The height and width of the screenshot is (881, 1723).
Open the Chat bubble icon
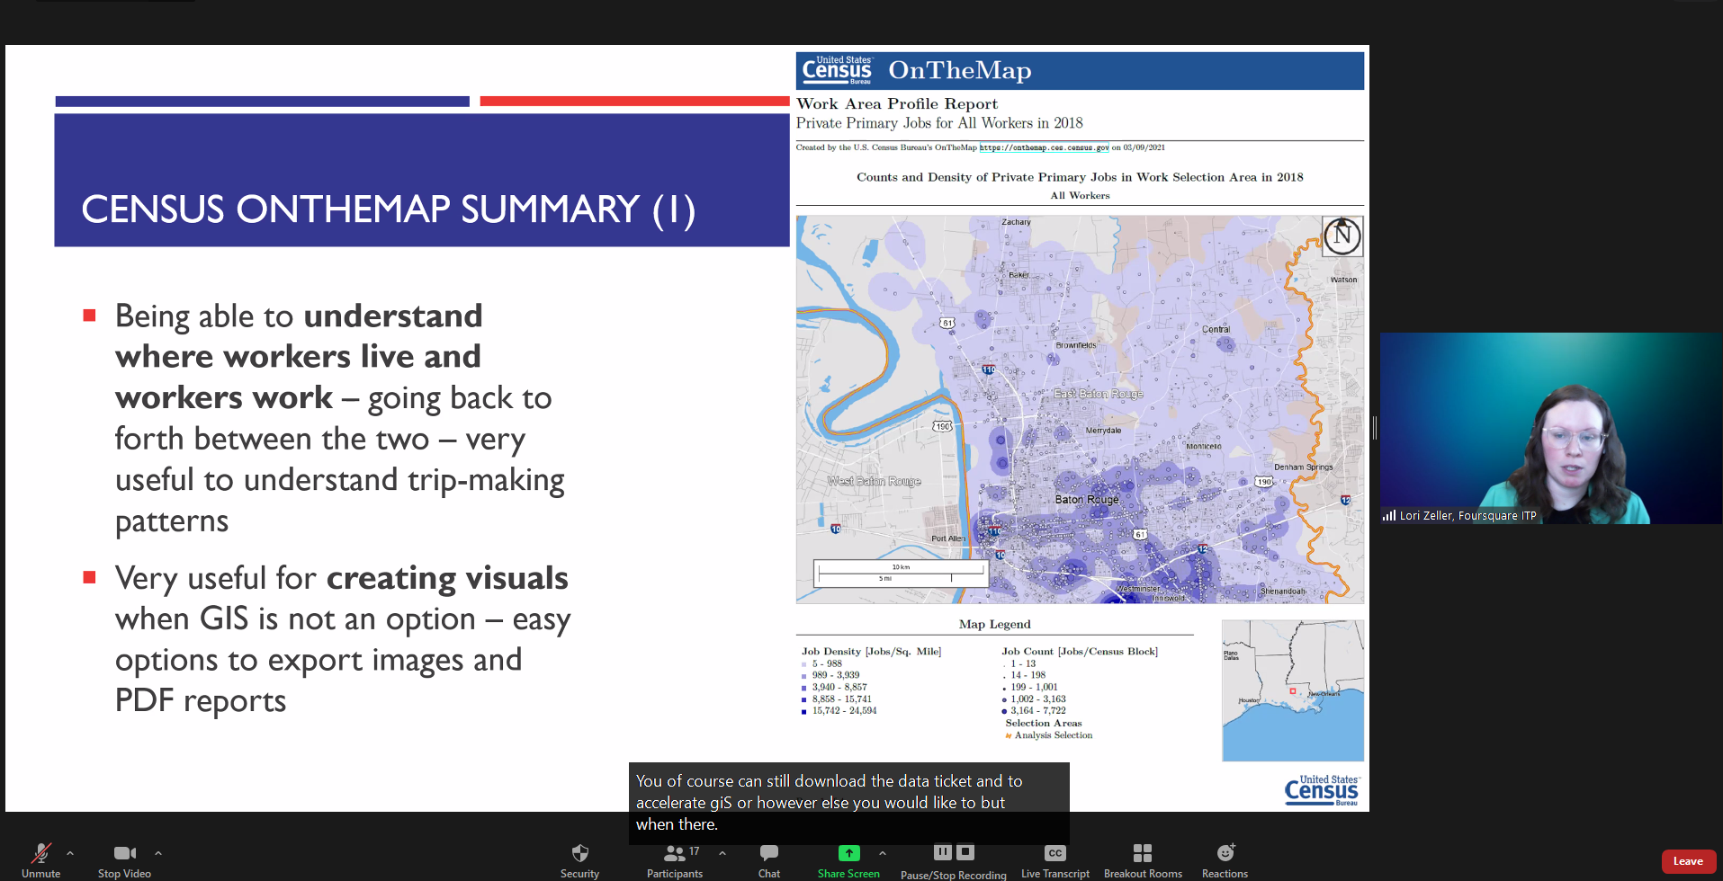coord(769,853)
